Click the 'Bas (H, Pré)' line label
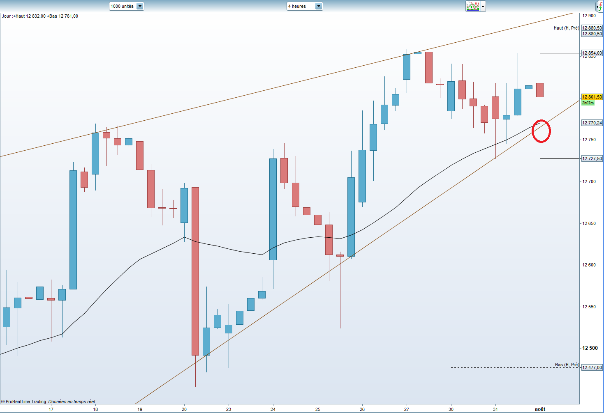 coord(567,365)
